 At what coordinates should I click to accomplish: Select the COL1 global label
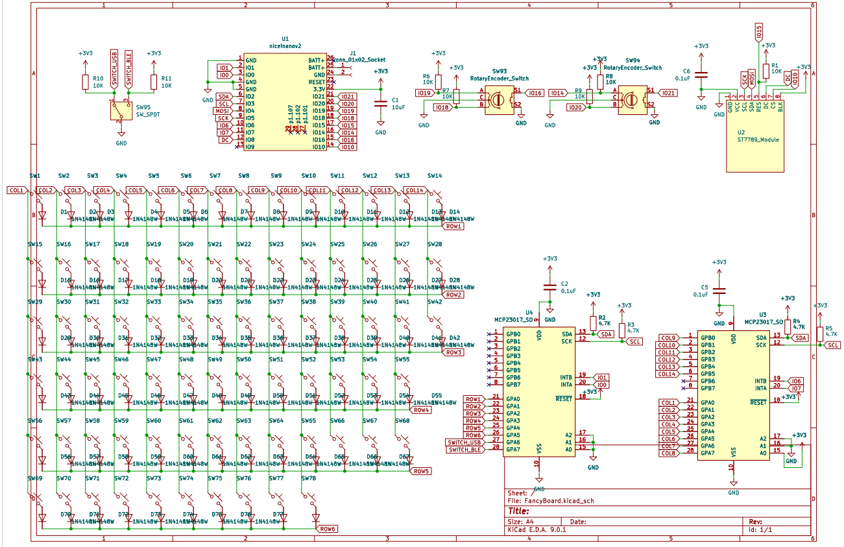click(16, 190)
